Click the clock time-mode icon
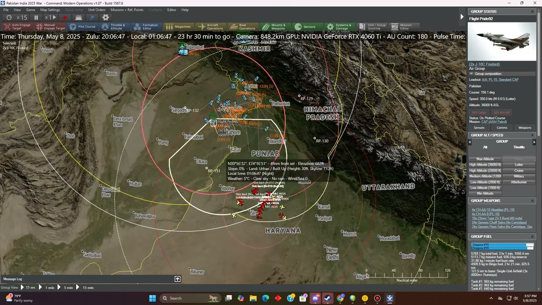The width and height of the screenshot is (542, 305). (9, 17)
